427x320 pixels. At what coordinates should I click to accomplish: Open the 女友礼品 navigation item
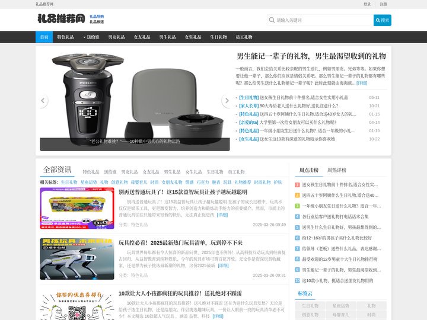(x=142, y=37)
